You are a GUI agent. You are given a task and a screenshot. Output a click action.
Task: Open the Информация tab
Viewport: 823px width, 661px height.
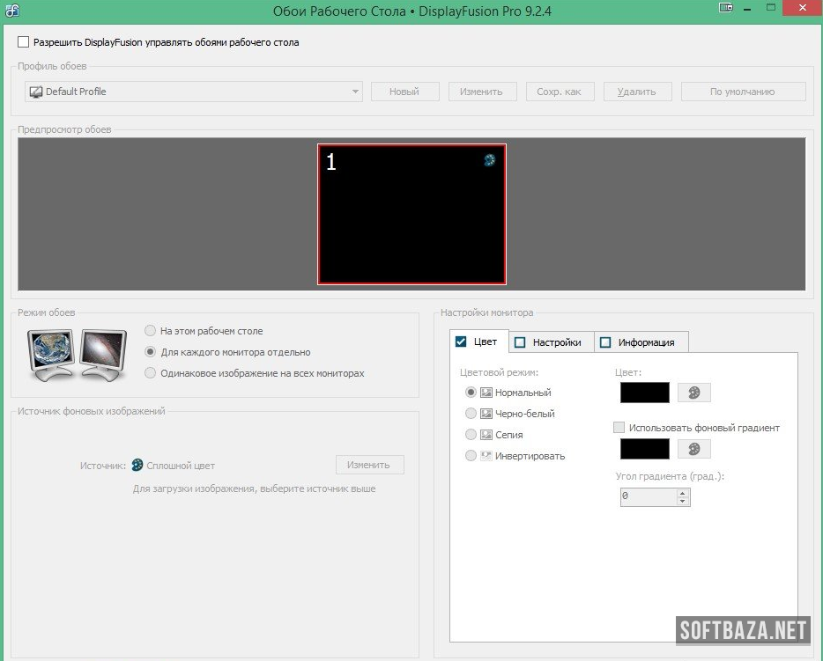coord(641,342)
